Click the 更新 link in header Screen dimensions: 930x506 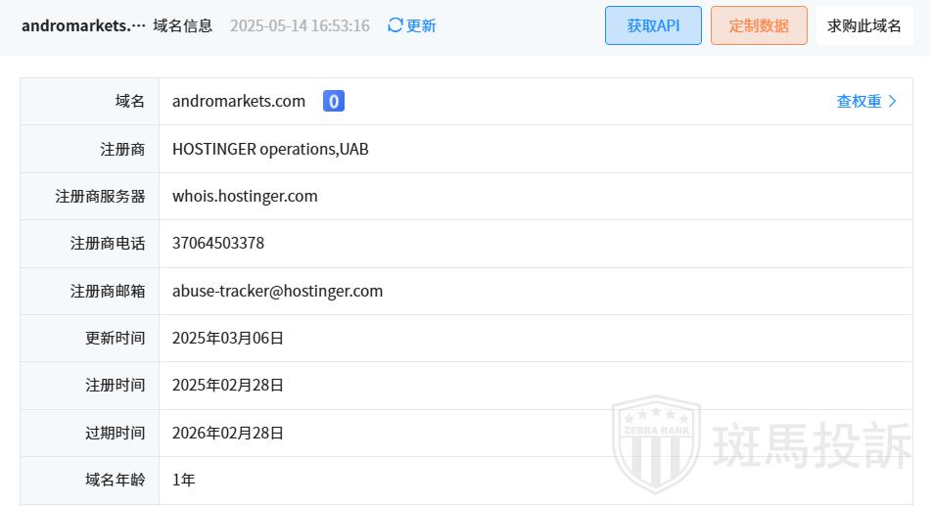[421, 25]
